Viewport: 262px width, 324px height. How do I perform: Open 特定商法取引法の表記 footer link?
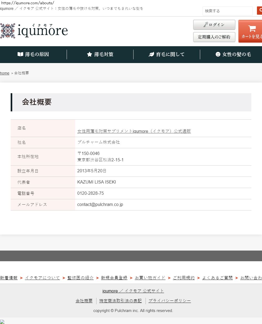pyautogui.click(x=120, y=301)
